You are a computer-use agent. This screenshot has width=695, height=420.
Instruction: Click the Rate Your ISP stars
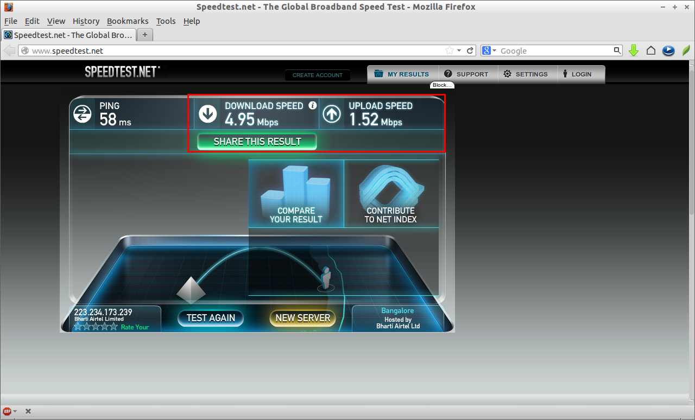[96, 327]
